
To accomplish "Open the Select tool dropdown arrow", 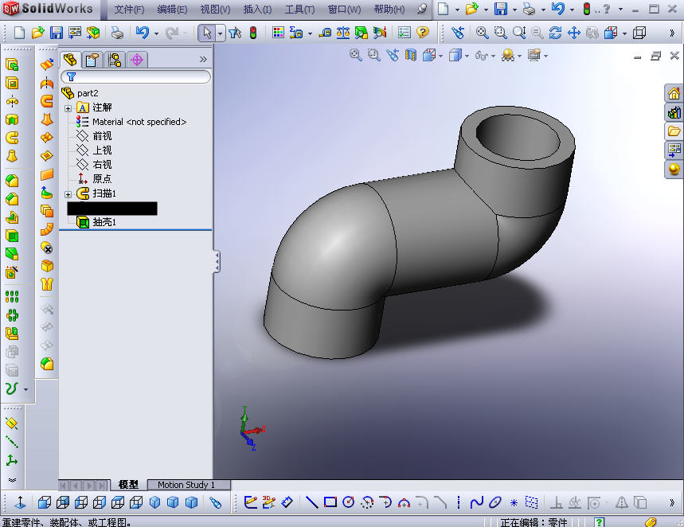I will pyautogui.click(x=221, y=33).
